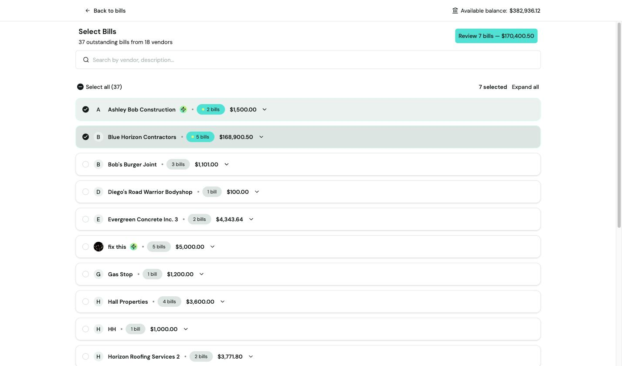This screenshot has height=366, width=622.
Task: Expand Horizon Roofing Services 2 chevron
Action: click(x=251, y=356)
